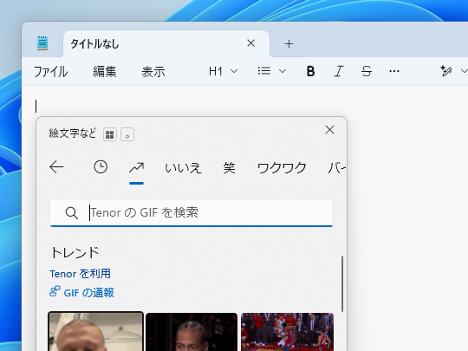Toggle italic formatting

338,71
